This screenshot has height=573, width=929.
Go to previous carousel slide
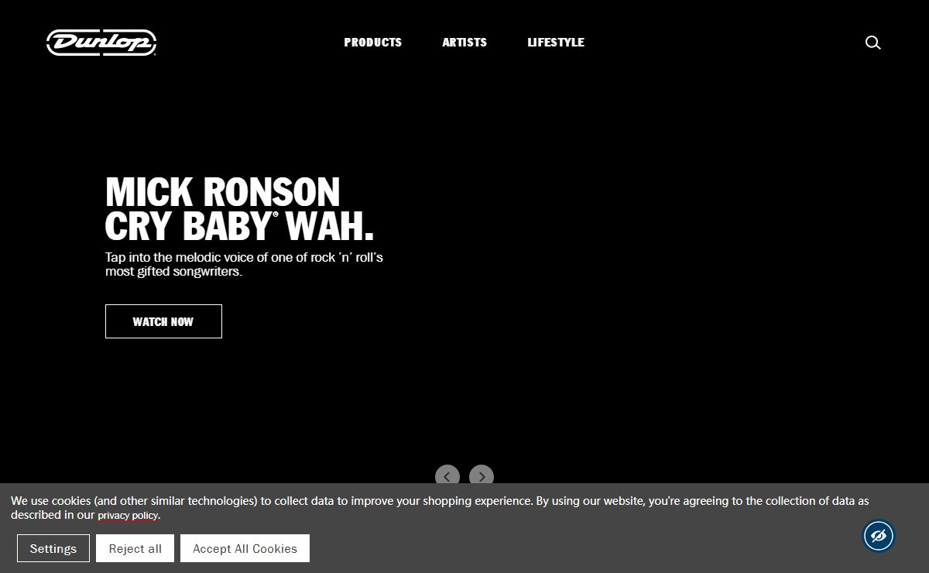pyautogui.click(x=447, y=475)
